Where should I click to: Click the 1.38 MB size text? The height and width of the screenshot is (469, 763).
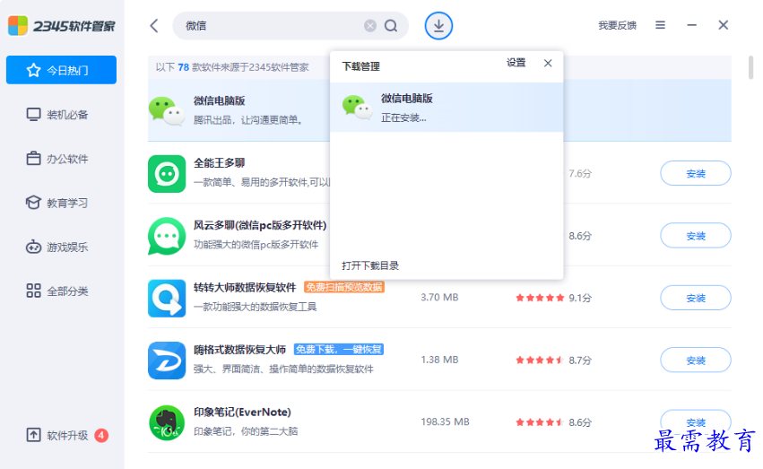tap(439, 360)
